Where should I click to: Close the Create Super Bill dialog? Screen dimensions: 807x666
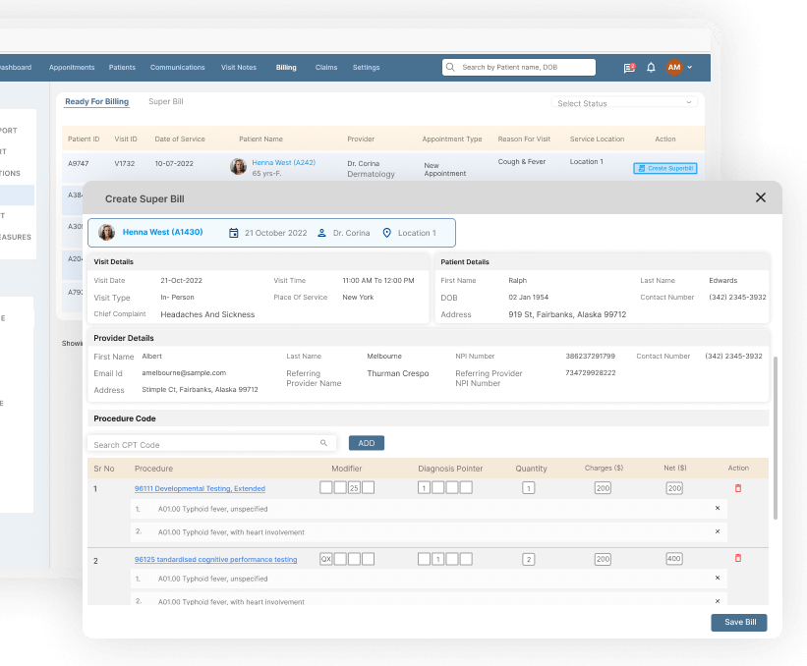pos(760,197)
